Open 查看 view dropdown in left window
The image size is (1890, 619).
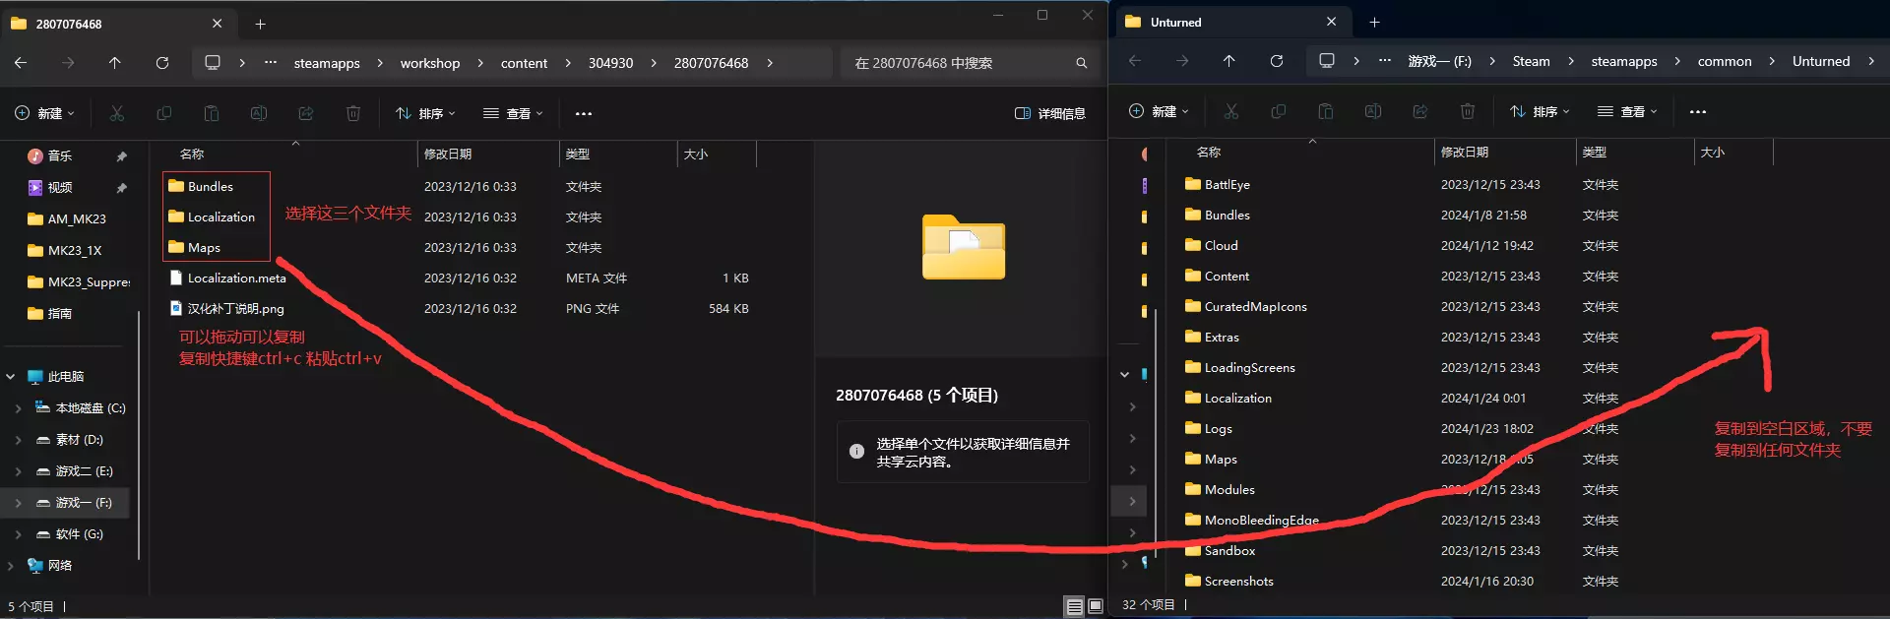513,114
